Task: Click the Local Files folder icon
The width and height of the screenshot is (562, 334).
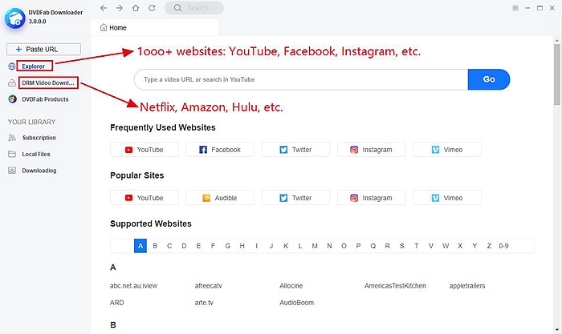Action: tap(12, 154)
